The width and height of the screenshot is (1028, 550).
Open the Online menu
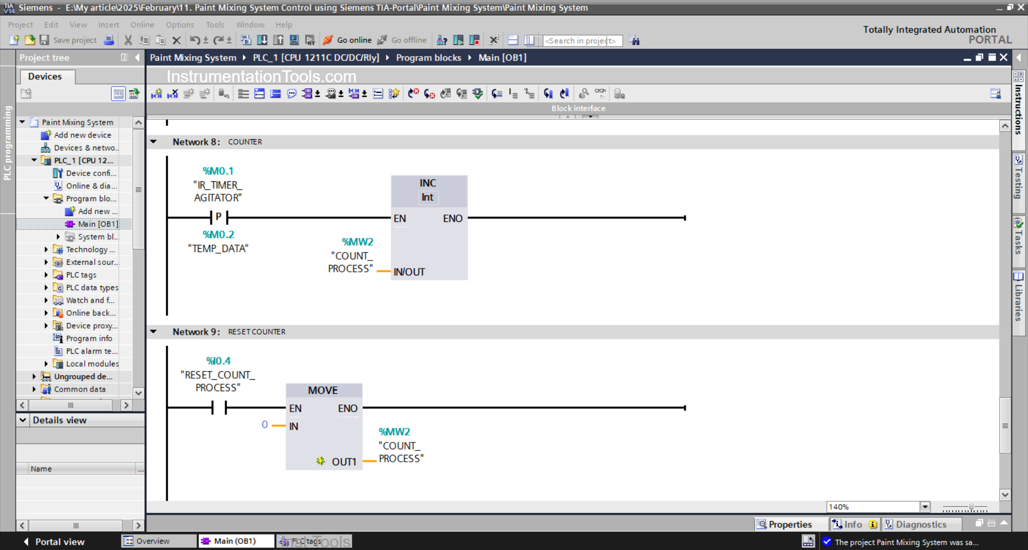(x=141, y=25)
